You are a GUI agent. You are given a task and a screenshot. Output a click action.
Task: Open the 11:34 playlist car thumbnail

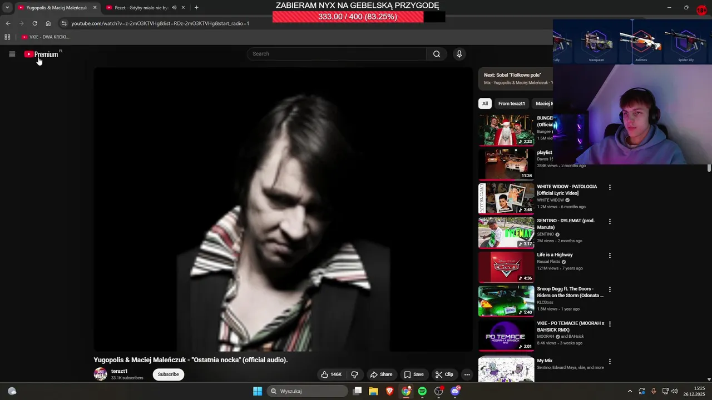click(x=506, y=164)
